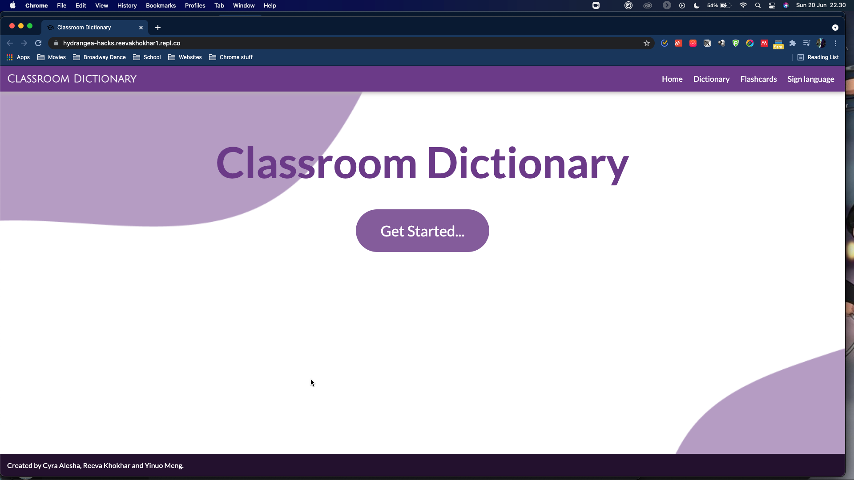Open the media controls music icon

tap(806, 43)
